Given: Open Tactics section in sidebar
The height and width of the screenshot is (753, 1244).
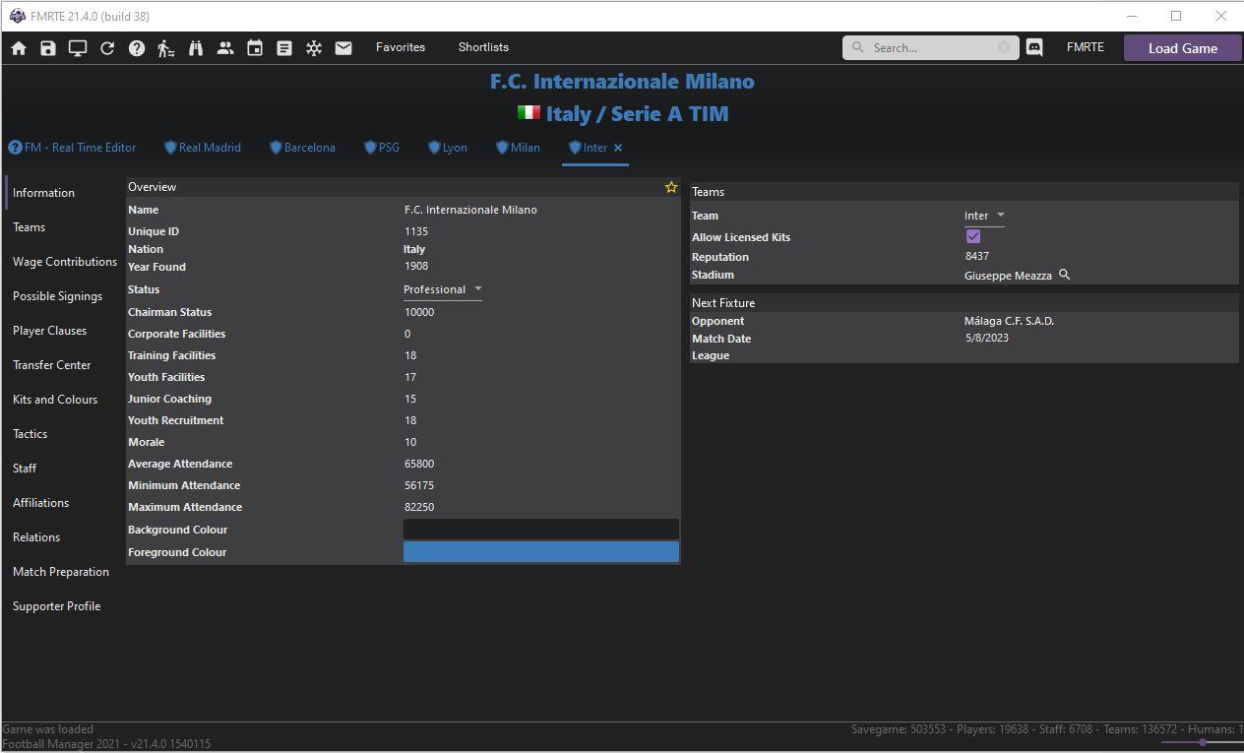Looking at the screenshot, I should [30, 434].
